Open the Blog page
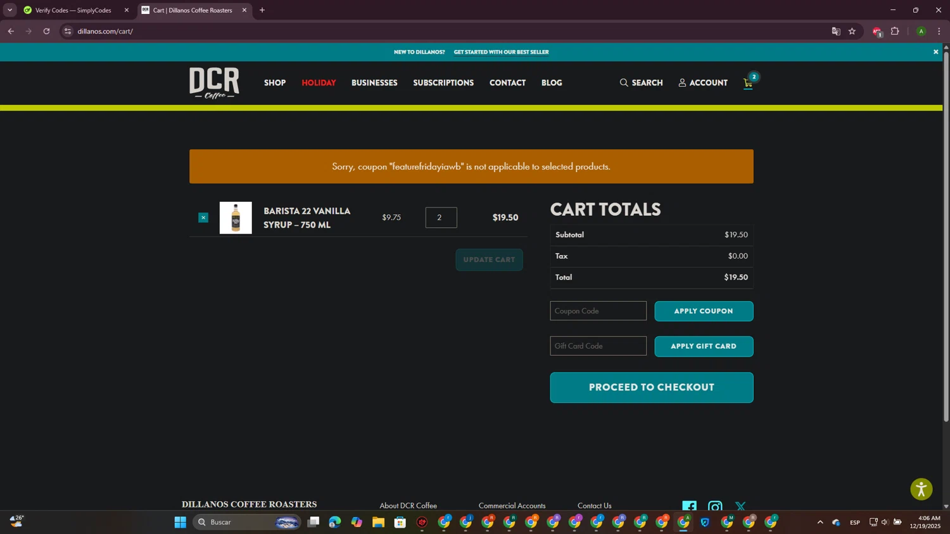Screen dimensions: 950x534 pos(552,83)
